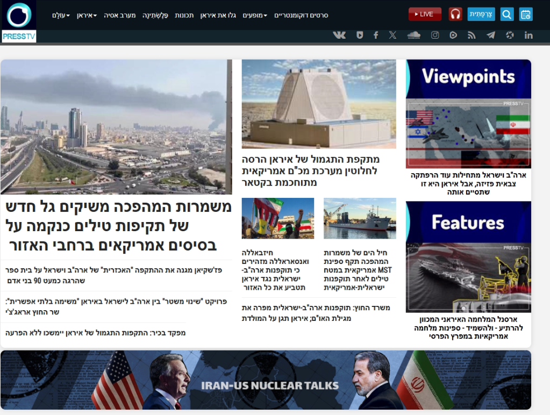Expand the איראן dropdown menu

(87, 15)
